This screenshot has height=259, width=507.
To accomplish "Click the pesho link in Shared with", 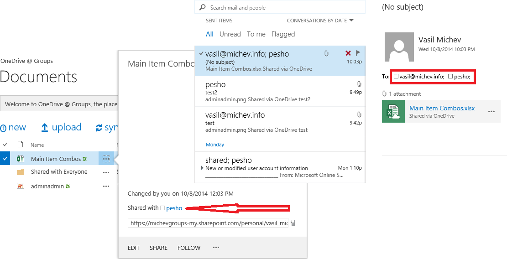I will 174,208.
